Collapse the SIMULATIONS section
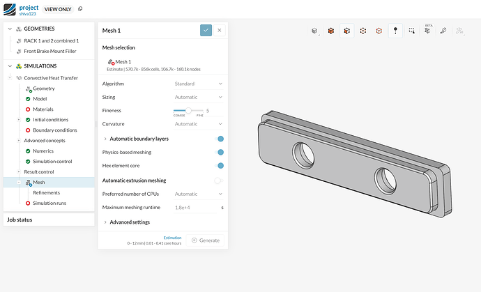 [x=10, y=66]
